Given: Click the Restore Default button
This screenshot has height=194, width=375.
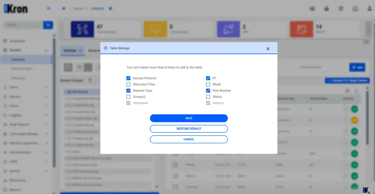Looking at the screenshot, I should pos(189,129).
